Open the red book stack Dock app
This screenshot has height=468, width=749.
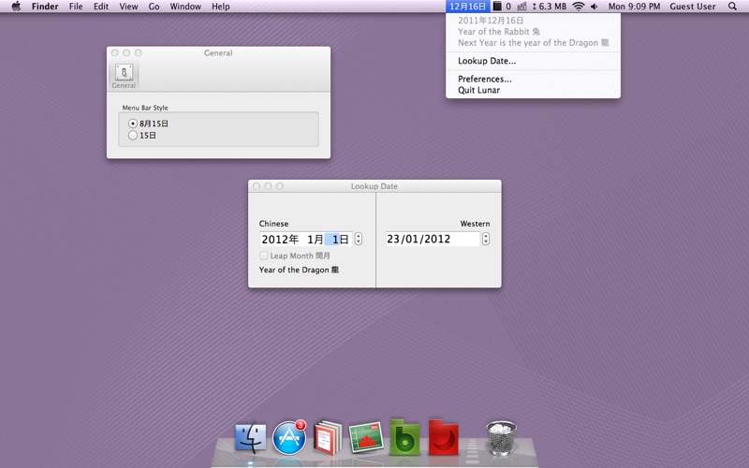[328, 437]
